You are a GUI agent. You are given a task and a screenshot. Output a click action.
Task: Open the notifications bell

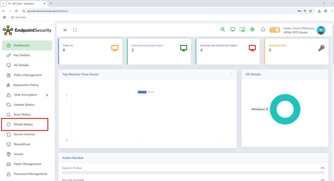pos(263,30)
